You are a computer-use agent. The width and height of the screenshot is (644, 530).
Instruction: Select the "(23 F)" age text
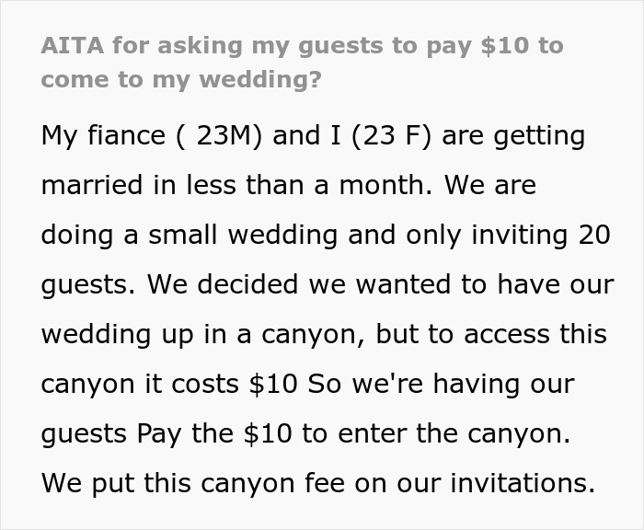[392, 136]
